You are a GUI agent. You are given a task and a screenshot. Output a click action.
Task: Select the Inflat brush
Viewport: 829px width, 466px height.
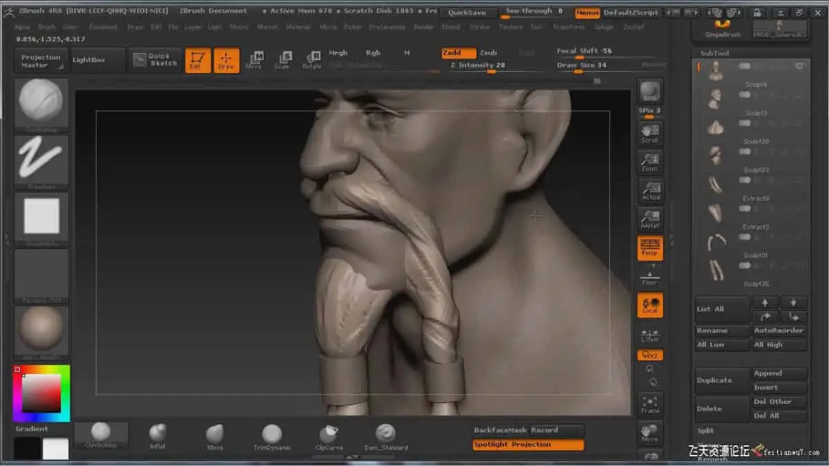click(158, 436)
